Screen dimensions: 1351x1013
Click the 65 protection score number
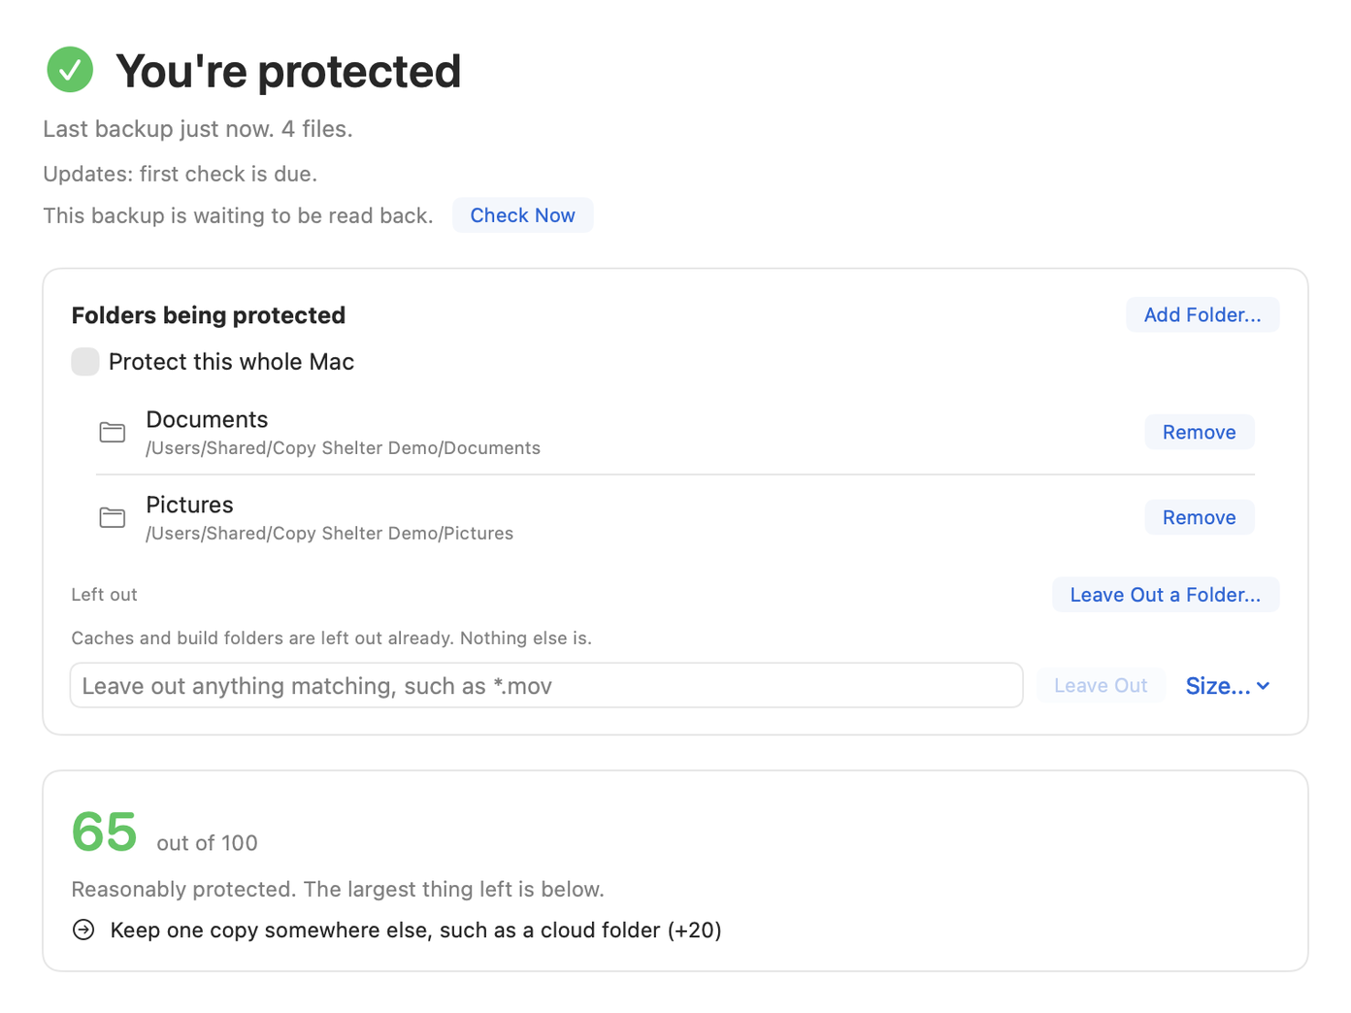(105, 832)
